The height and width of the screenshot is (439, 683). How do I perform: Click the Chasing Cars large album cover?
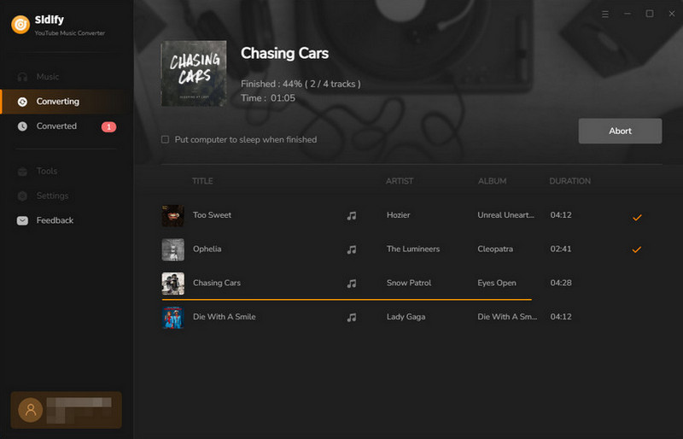tap(194, 73)
